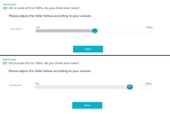Click empty track right of the 50 handle

pyautogui.click(x=124, y=31)
